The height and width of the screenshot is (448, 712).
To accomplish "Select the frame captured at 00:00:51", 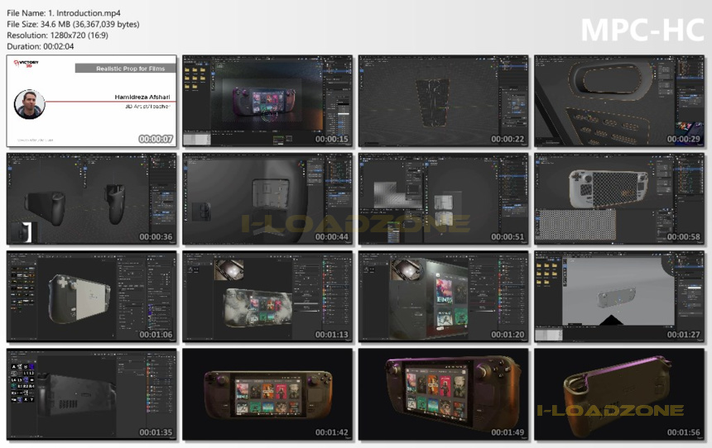I will click(x=443, y=198).
